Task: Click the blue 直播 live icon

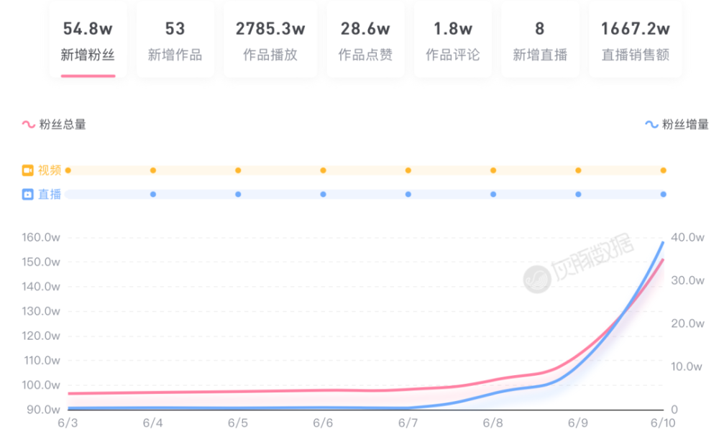Action: pos(28,194)
